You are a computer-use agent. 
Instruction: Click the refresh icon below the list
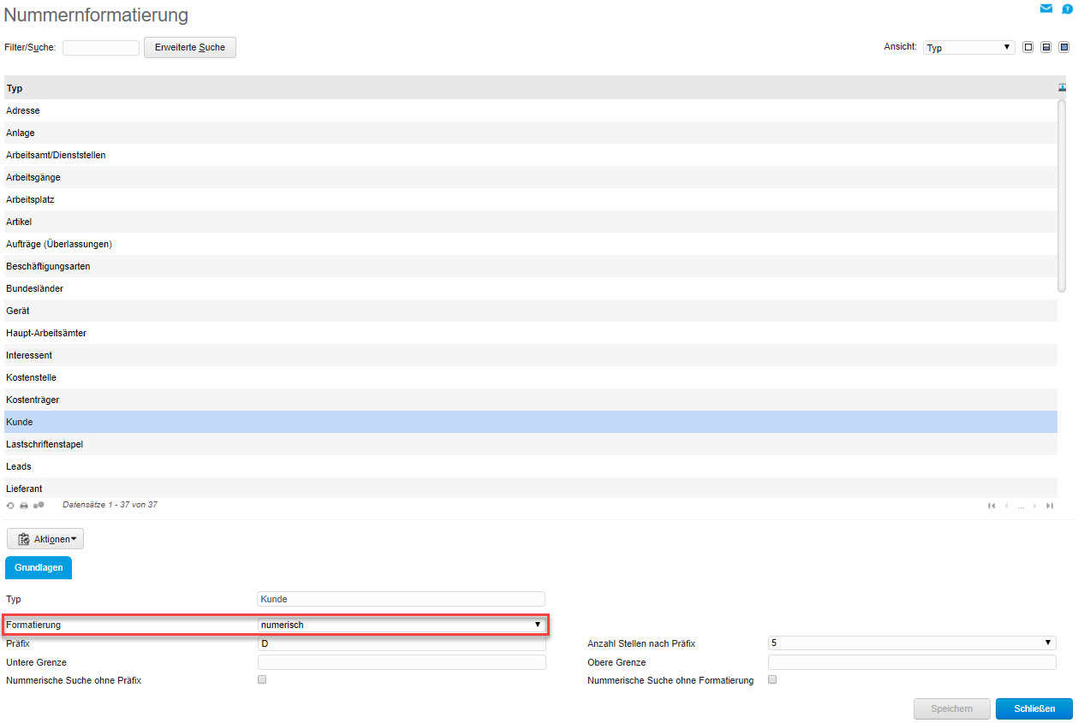tap(10, 506)
